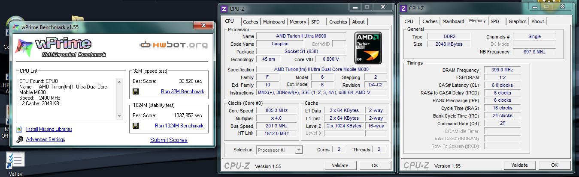Viewport: 579px width, 177px height.
Task: Click the Command Rate value 2T
Action: coord(502,123)
